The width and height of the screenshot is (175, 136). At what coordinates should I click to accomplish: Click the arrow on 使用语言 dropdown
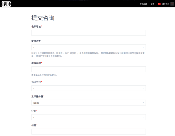click(x=143, y=47)
